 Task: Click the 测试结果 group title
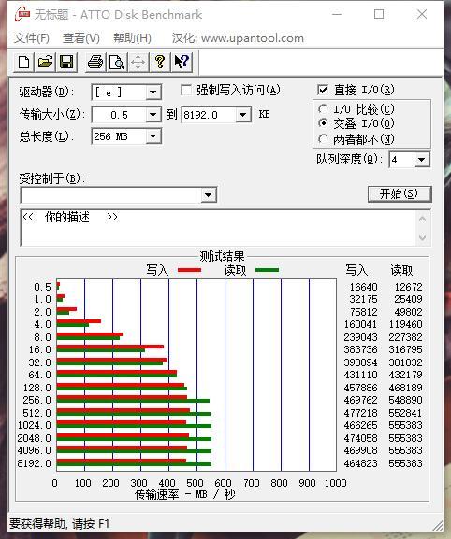click(x=222, y=256)
